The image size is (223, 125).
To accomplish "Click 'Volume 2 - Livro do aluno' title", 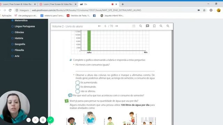I will coord(67,26).
